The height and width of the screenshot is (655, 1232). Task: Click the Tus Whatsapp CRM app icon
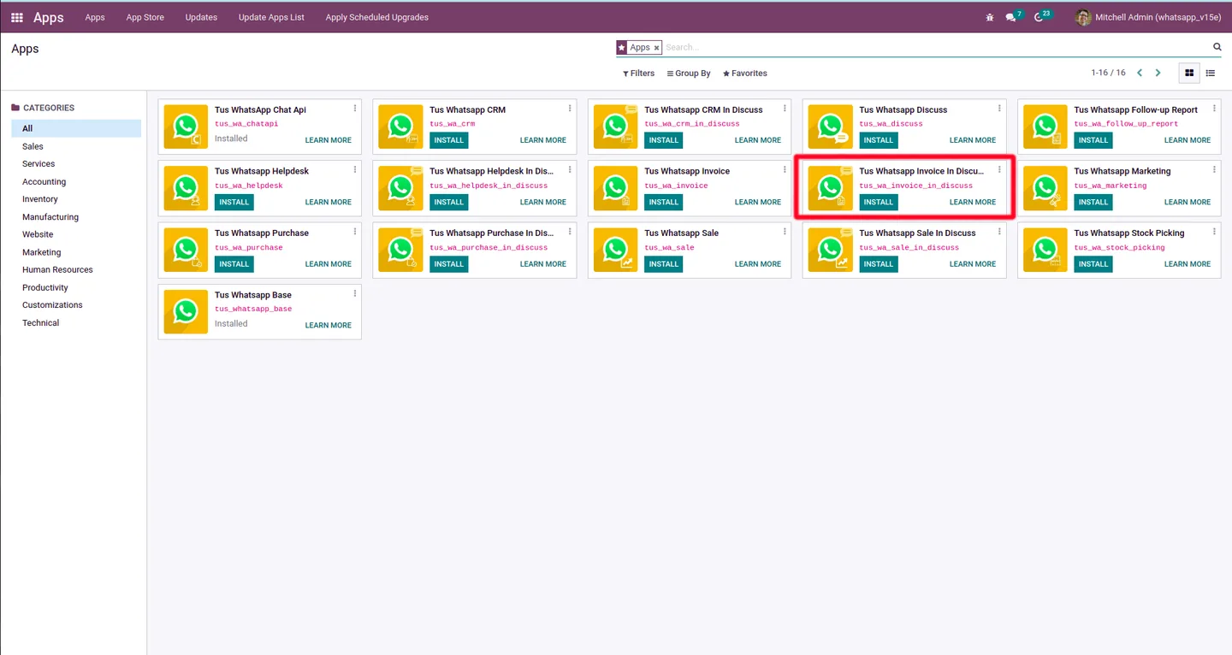coord(400,127)
